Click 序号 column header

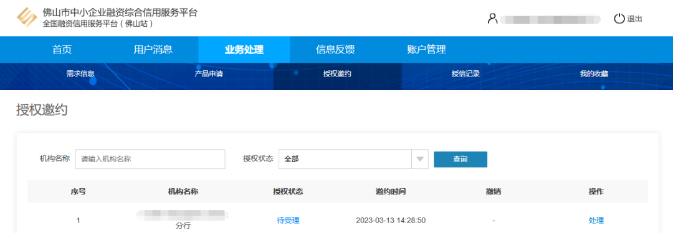(78, 191)
